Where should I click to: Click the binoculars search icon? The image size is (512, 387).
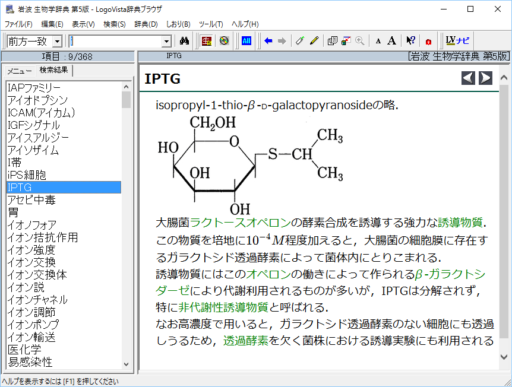[x=185, y=40]
